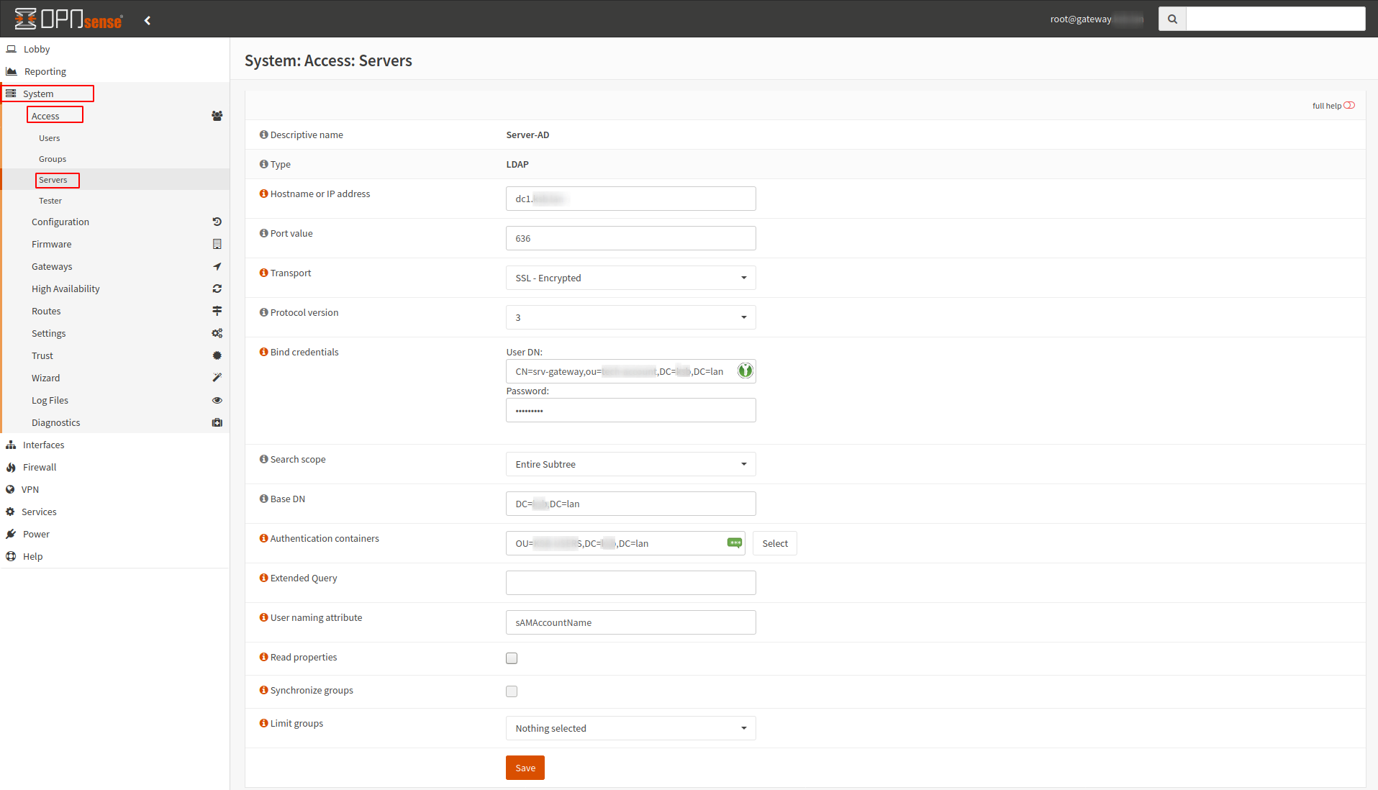Go to Tester under Access menu
Viewport: 1378px width, 790px height.
click(x=50, y=201)
